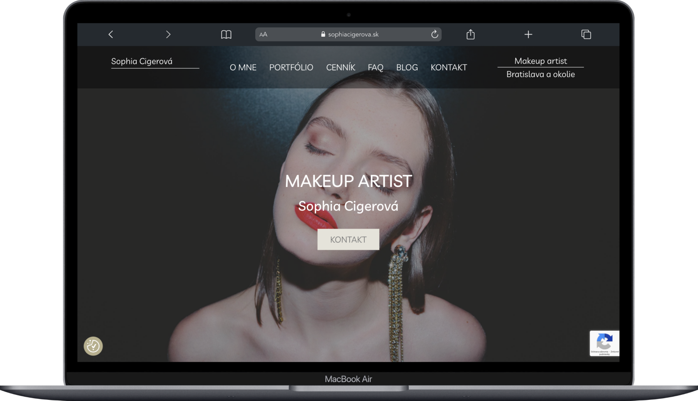Open the AA reader text options
Viewport: 698px width, 401px height.
coord(263,35)
